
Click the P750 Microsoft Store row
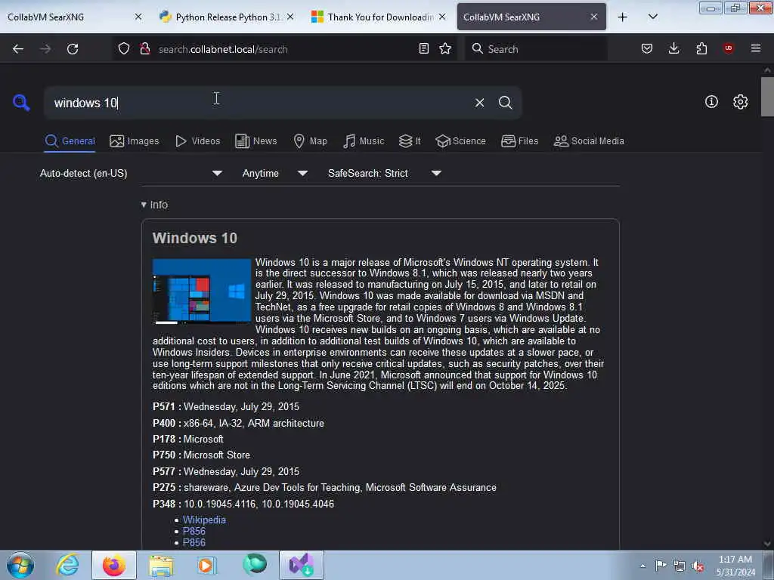pyautogui.click(x=201, y=455)
